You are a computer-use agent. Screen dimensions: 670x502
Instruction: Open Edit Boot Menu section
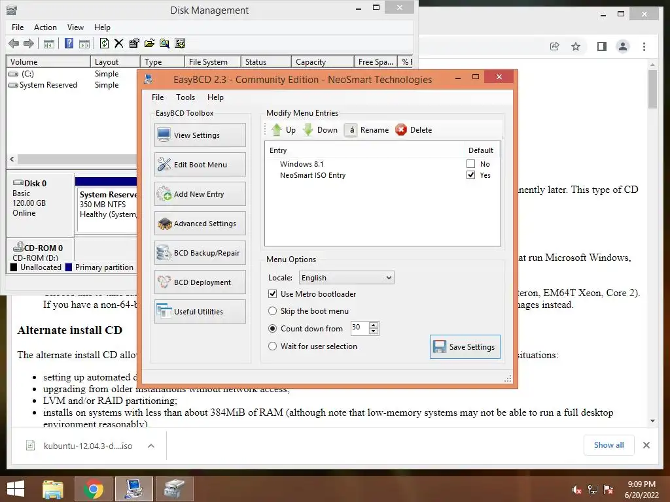[x=200, y=164]
